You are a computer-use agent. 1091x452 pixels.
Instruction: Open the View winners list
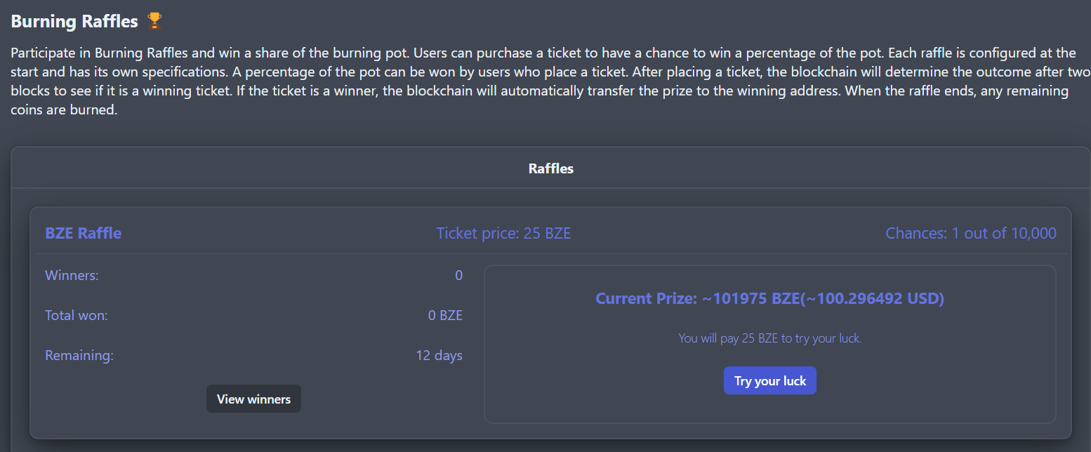(x=253, y=399)
